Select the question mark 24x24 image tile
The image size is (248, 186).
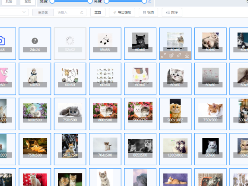click(x=35, y=44)
